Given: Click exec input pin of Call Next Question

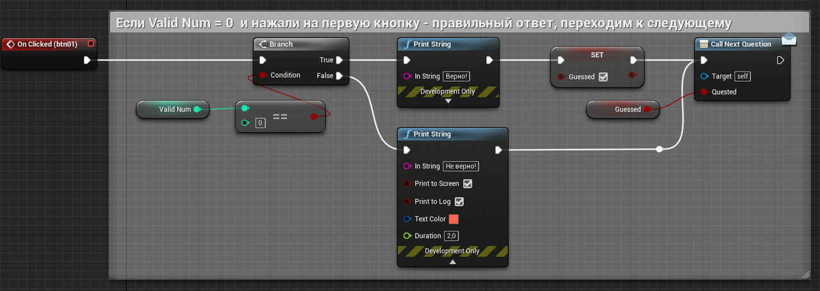Looking at the screenshot, I should (704, 60).
